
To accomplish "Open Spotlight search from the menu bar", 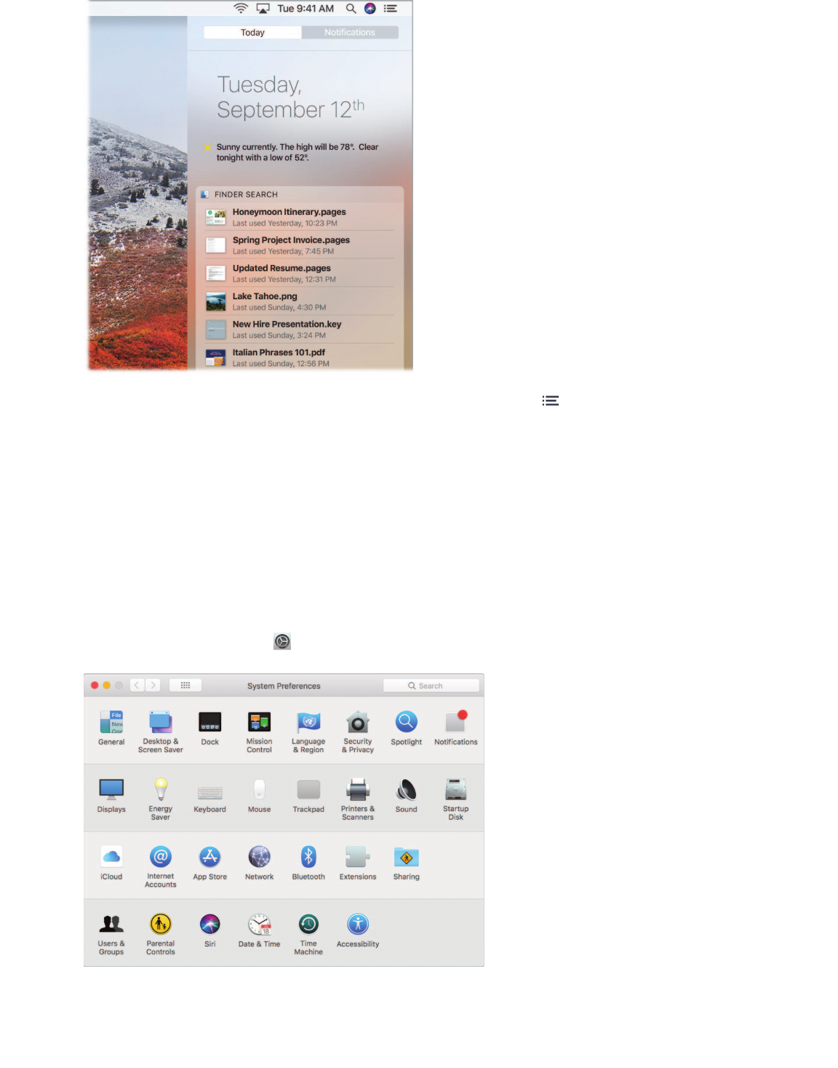I will click(x=351, y=8).
